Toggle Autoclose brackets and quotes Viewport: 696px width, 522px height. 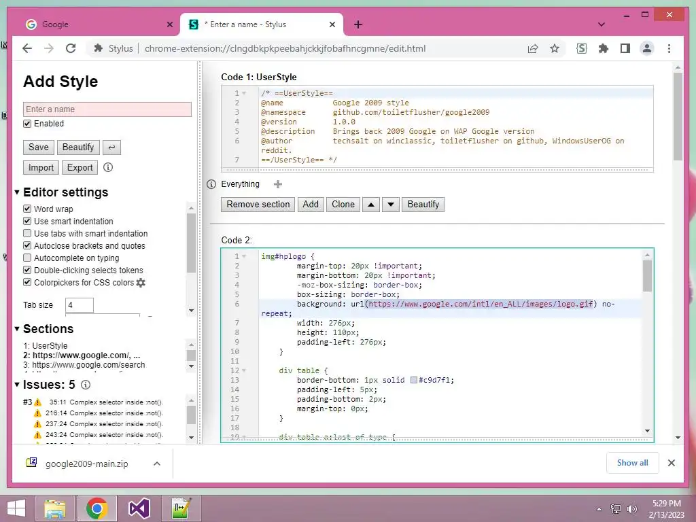(27, 245)
